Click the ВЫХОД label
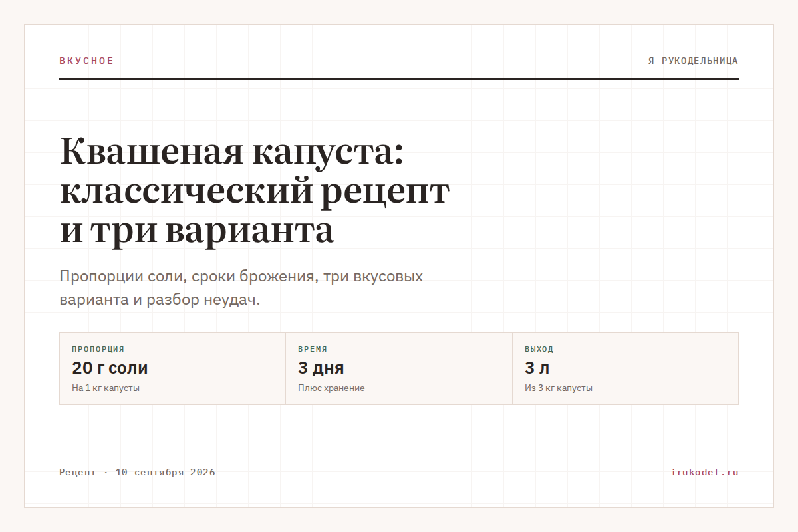 click(539, 349)
